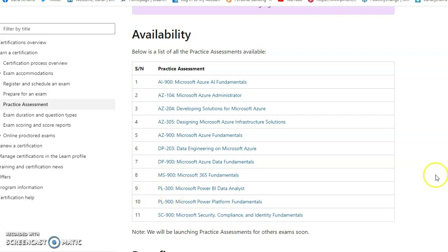Click 'Below is a list' intro sentence
The height and width of the screenshot is (252, 448).
click(199, 51)
